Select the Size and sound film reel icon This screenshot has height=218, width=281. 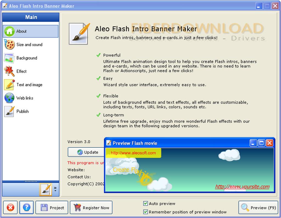pyautogui.click(x=9, y=44)
